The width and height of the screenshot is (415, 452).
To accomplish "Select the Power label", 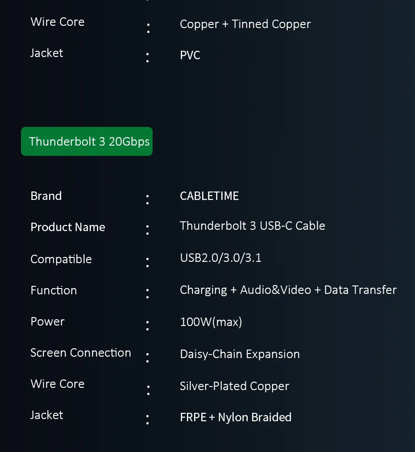I will point(47,322).
